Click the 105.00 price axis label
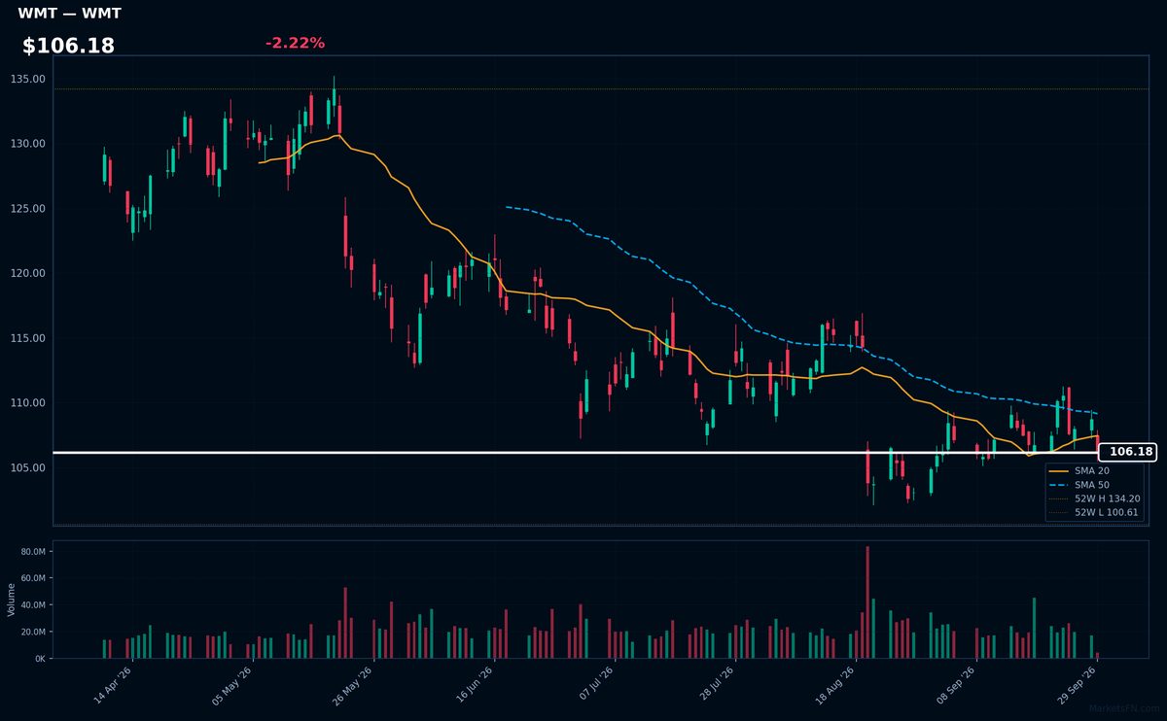The image size is (1167, 721). coord(28,467)
